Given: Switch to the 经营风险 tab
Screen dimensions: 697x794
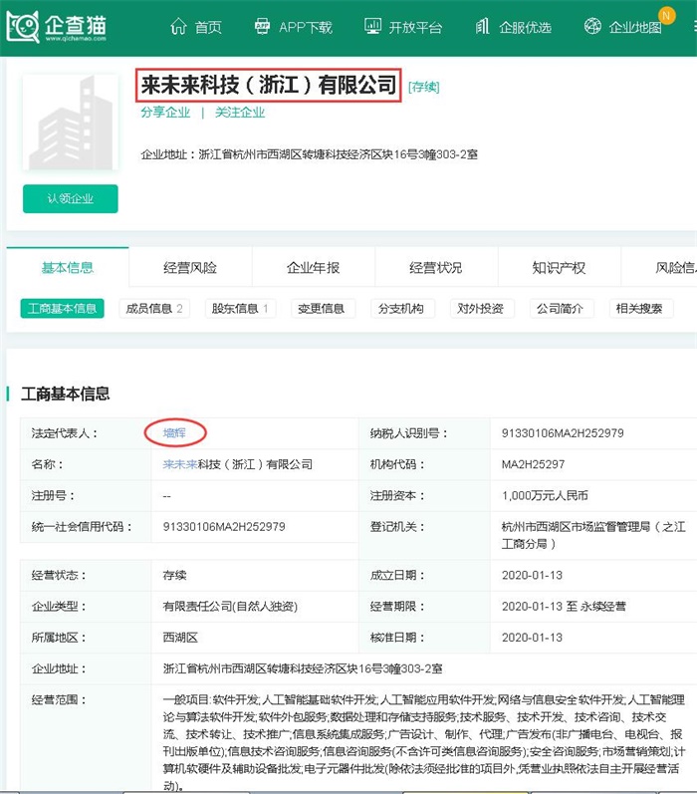Looking at the screenshot, I should (x=190, y=267).
